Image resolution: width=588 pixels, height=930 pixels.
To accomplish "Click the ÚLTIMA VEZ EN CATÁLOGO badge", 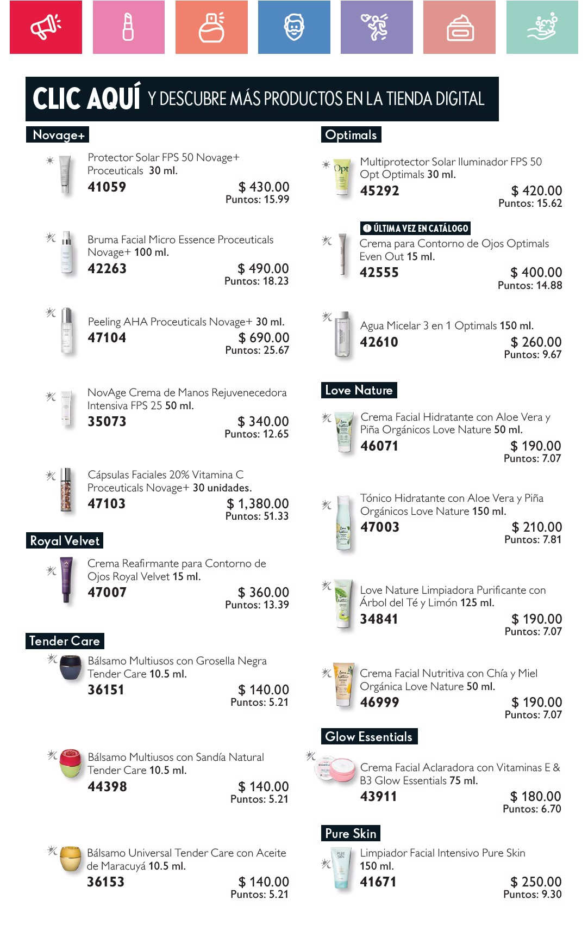I will coord(415,228).
